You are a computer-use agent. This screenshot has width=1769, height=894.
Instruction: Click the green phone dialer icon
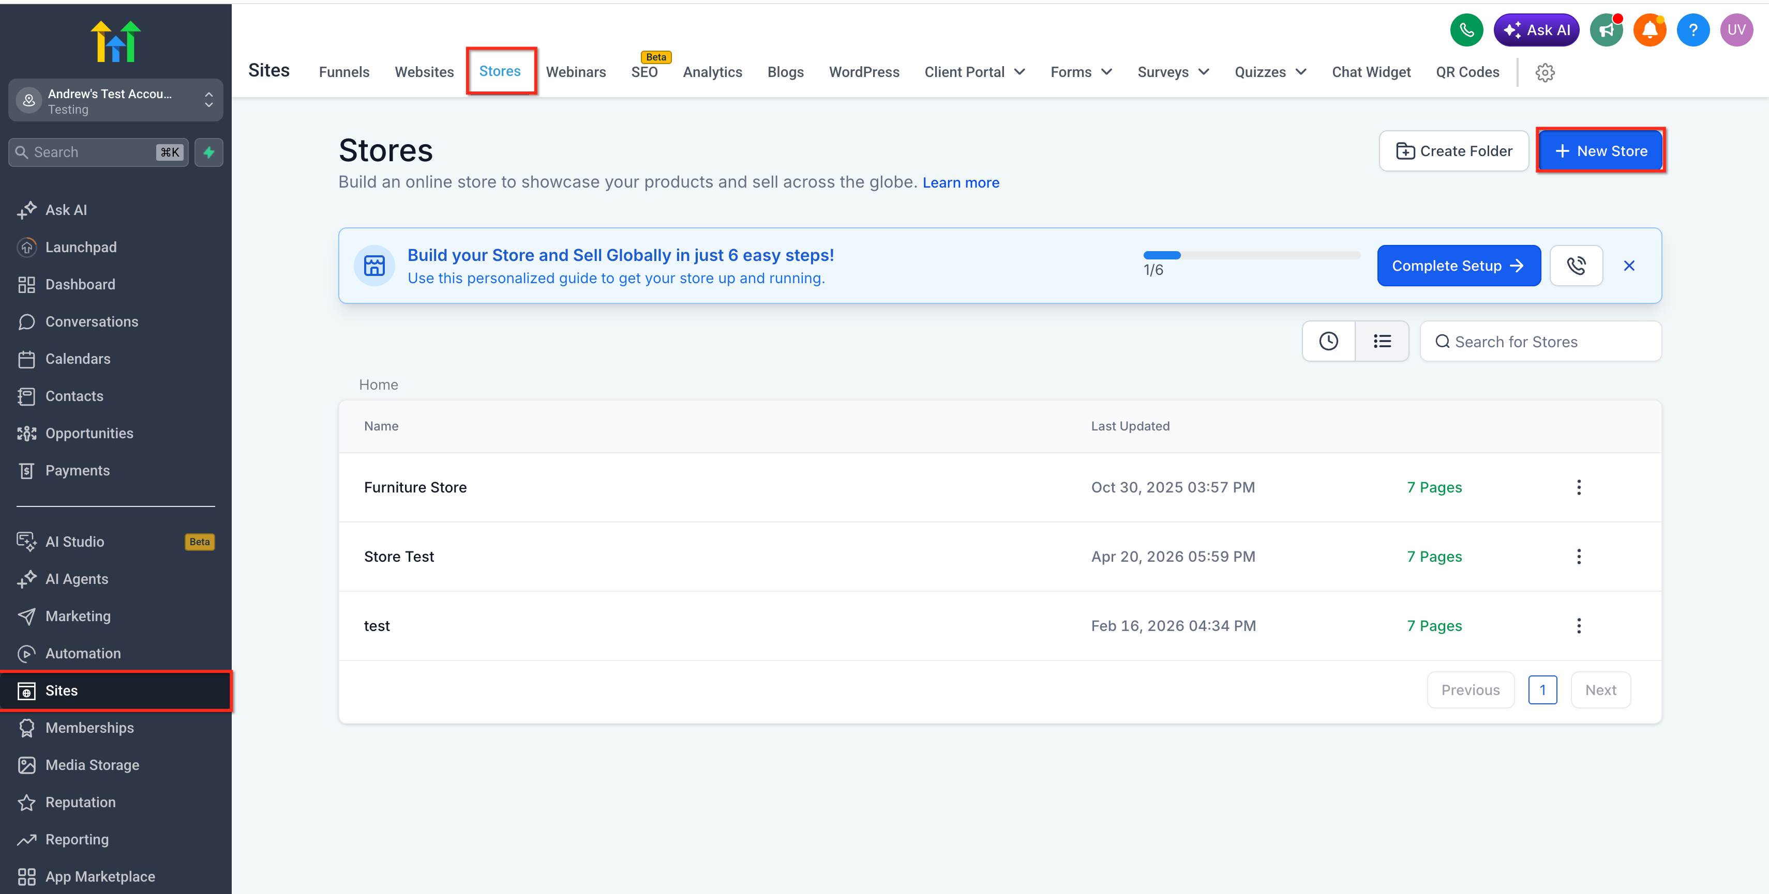1466,30
